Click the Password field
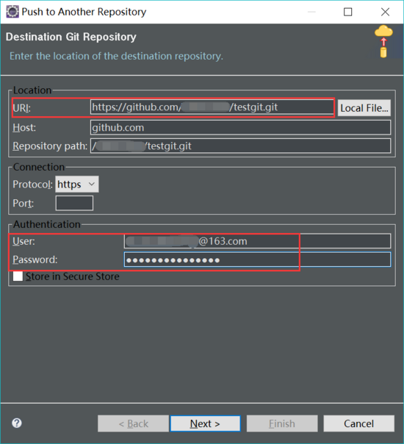Viewport: 404px width, 444px height. click(x=257, y=259)
